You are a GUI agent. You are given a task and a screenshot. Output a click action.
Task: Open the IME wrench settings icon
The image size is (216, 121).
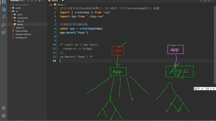tap(214, 89)
